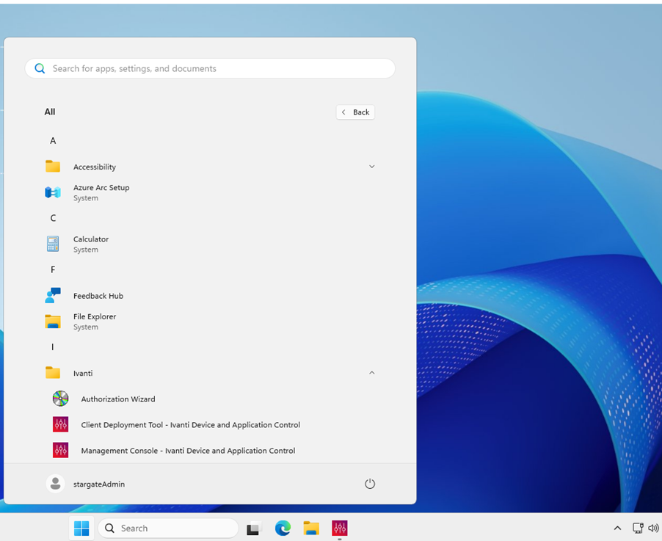Open the power options button
Viewport: 662px width, 541px height.
(370, 484)
